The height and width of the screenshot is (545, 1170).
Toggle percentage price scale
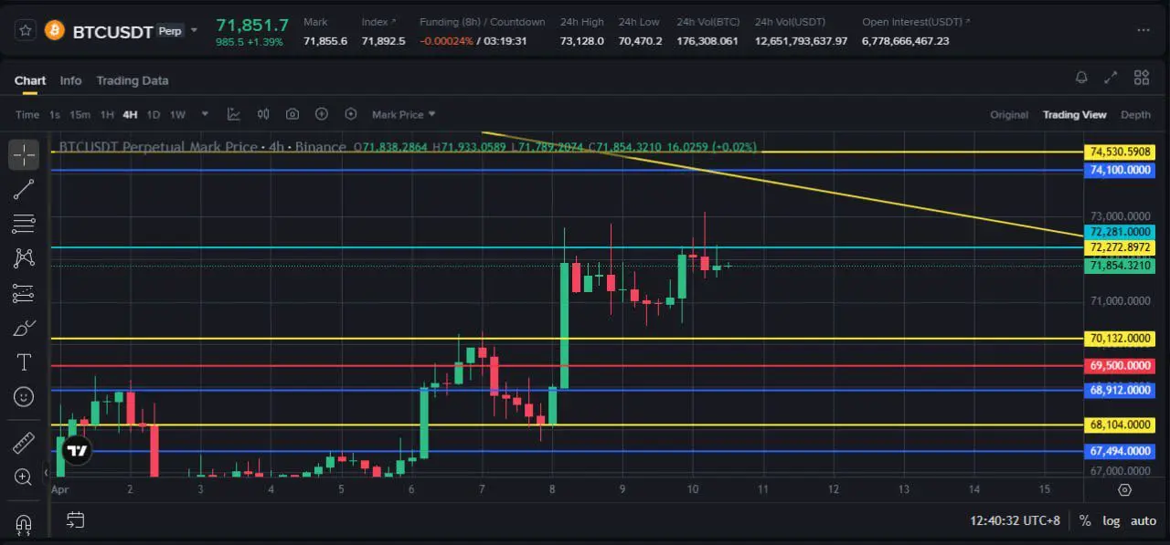tap(1085, 520)
